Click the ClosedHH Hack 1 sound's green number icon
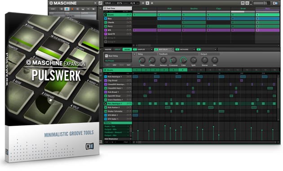Screen dimensions: 283x171 (x=106, y=88)
